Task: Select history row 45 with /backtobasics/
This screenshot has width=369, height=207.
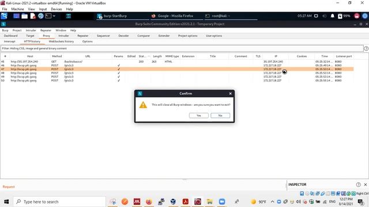Action: pos(177,62)
